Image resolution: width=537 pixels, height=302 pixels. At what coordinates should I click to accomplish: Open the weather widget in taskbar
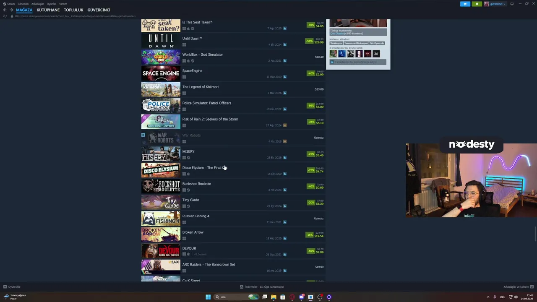pos(15,297)
